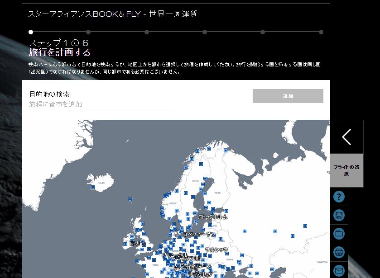Select the second step dot in progress bar
380x278 pixels.
tap(88, 32)
